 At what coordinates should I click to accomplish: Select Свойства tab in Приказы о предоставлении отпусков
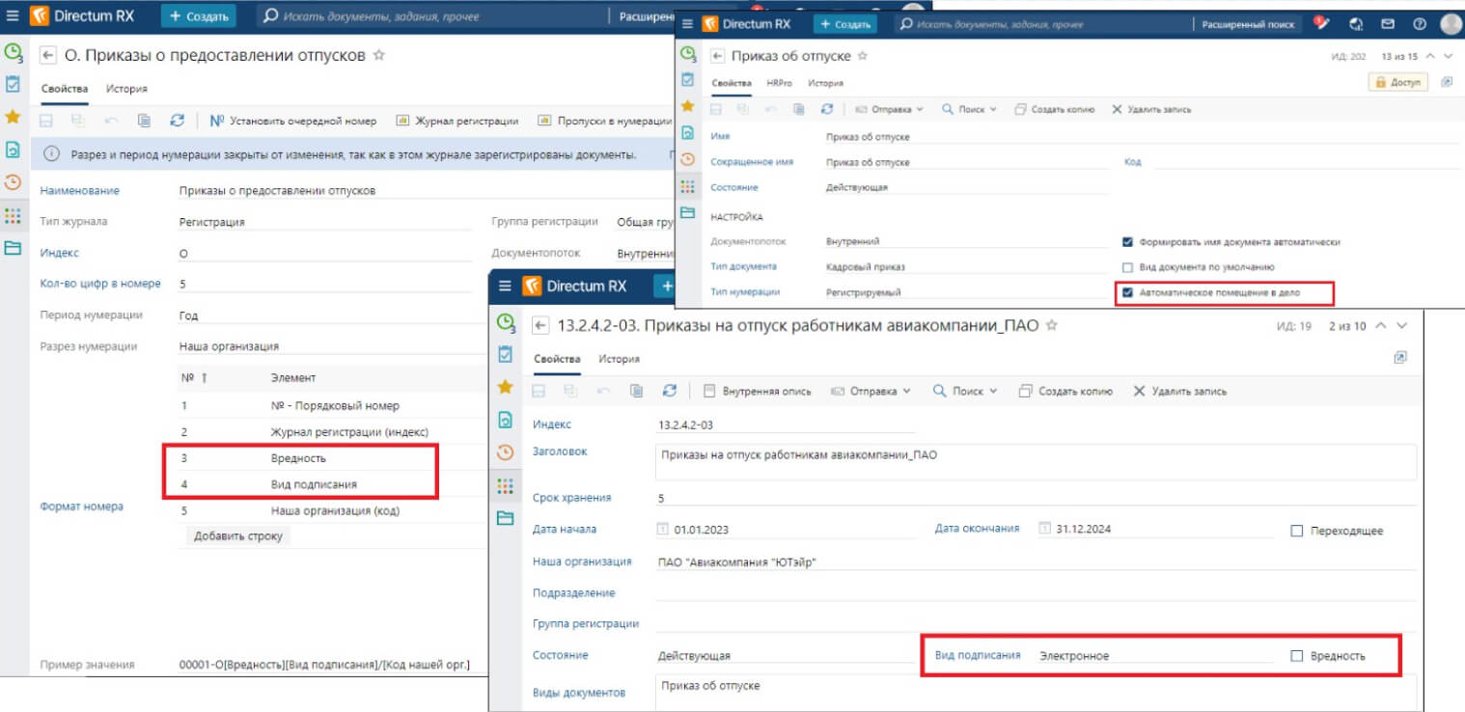(x=65, y=88)
